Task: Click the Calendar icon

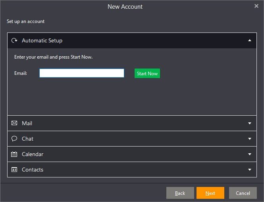Action: pyautogui.click(x=14, y=154)
